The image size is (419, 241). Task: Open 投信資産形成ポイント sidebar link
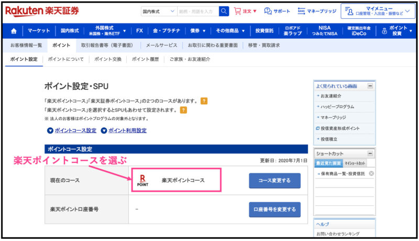[x=340, y=128]
